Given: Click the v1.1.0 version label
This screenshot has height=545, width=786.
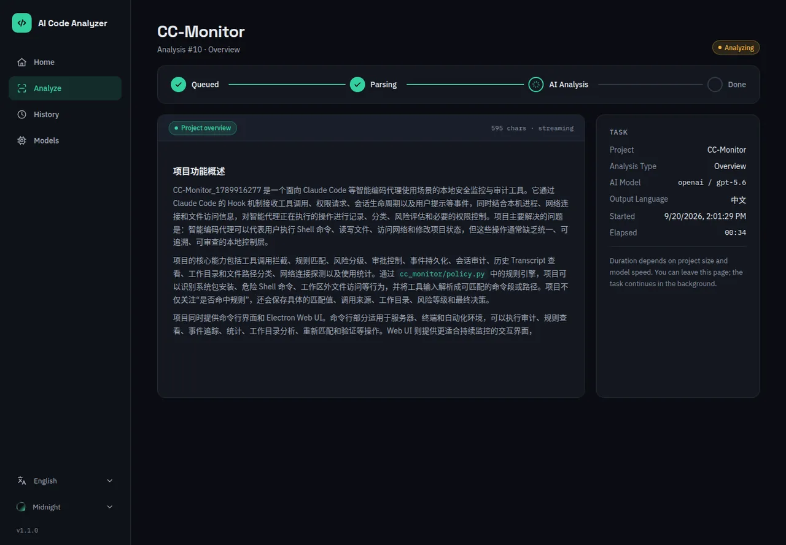Looking at the screenshot, I should [27, 530].
